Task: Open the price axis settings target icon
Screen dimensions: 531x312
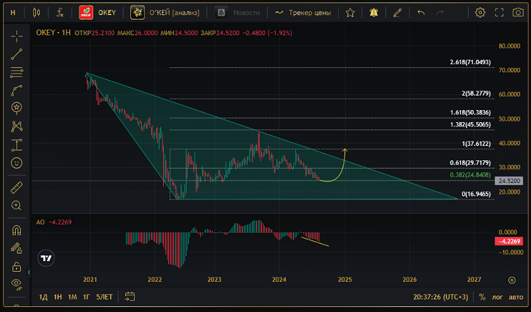Action: pyautogui.click(x=512, y=280)
